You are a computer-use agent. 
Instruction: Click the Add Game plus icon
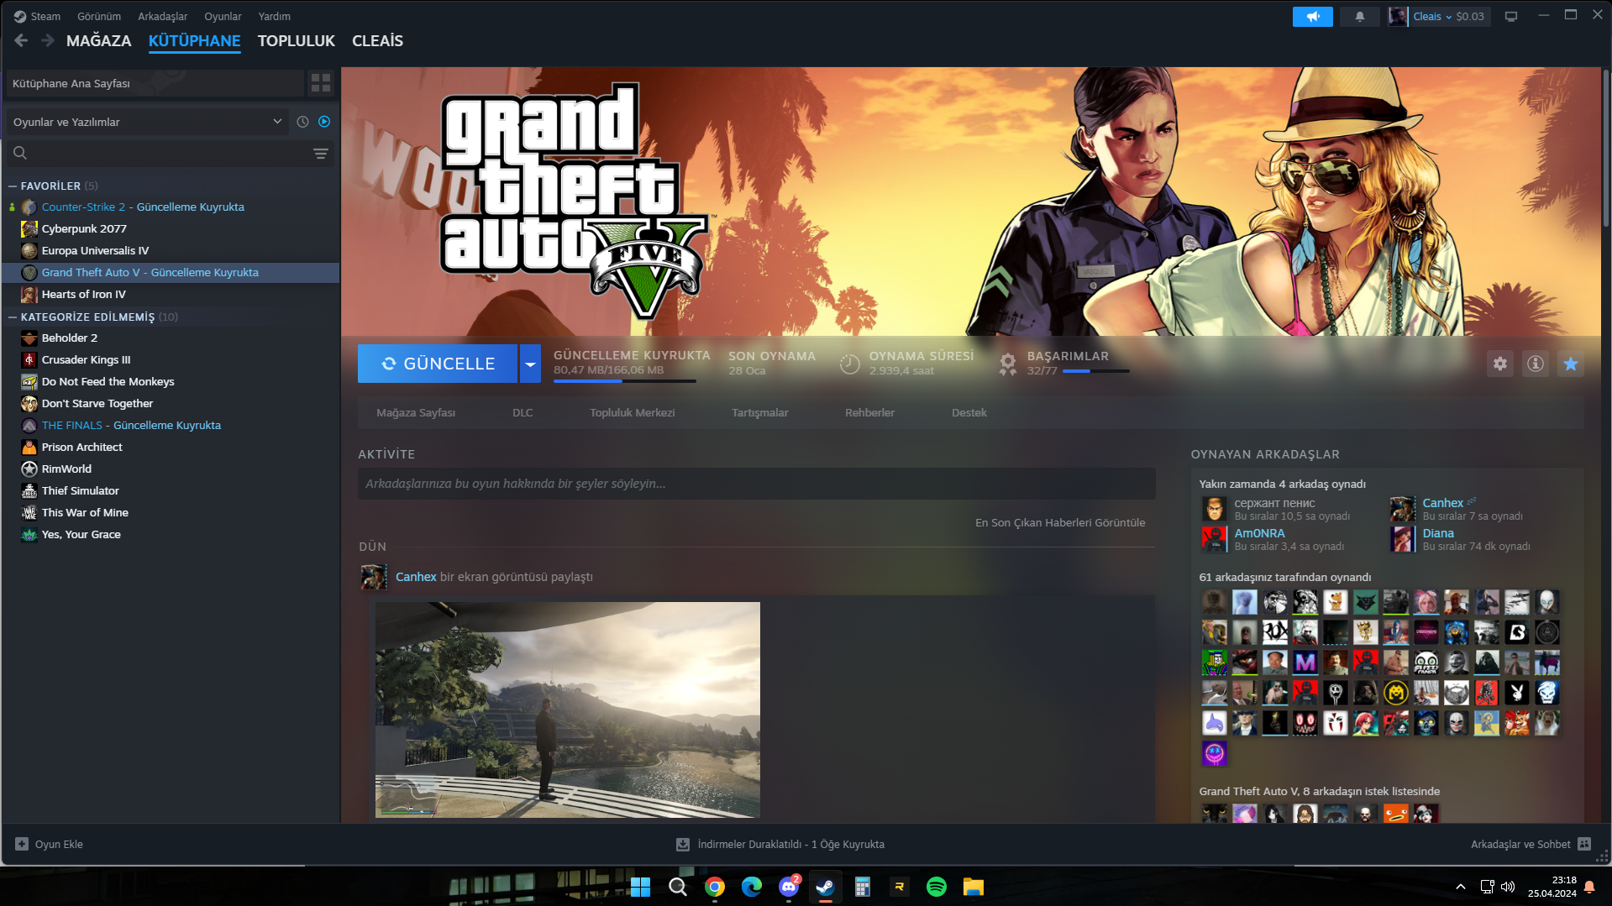22,844
